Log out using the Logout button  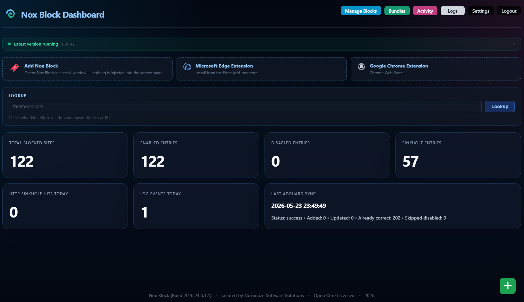coord(509,11)
